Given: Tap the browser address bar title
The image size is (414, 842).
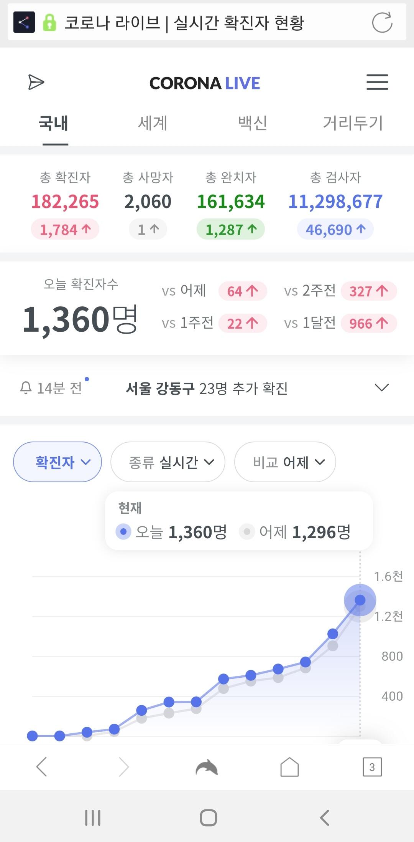Looking at the screenshot, I should point(184,23).
